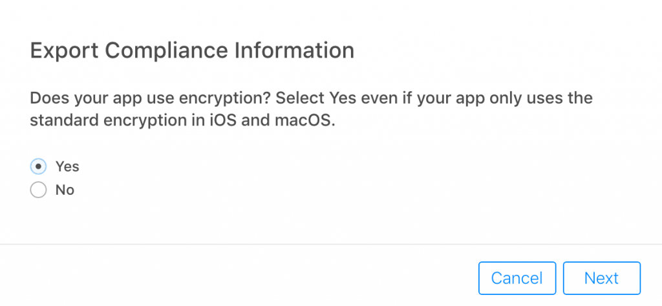
Task: Click the "No" label text
Action: [65, 190]
